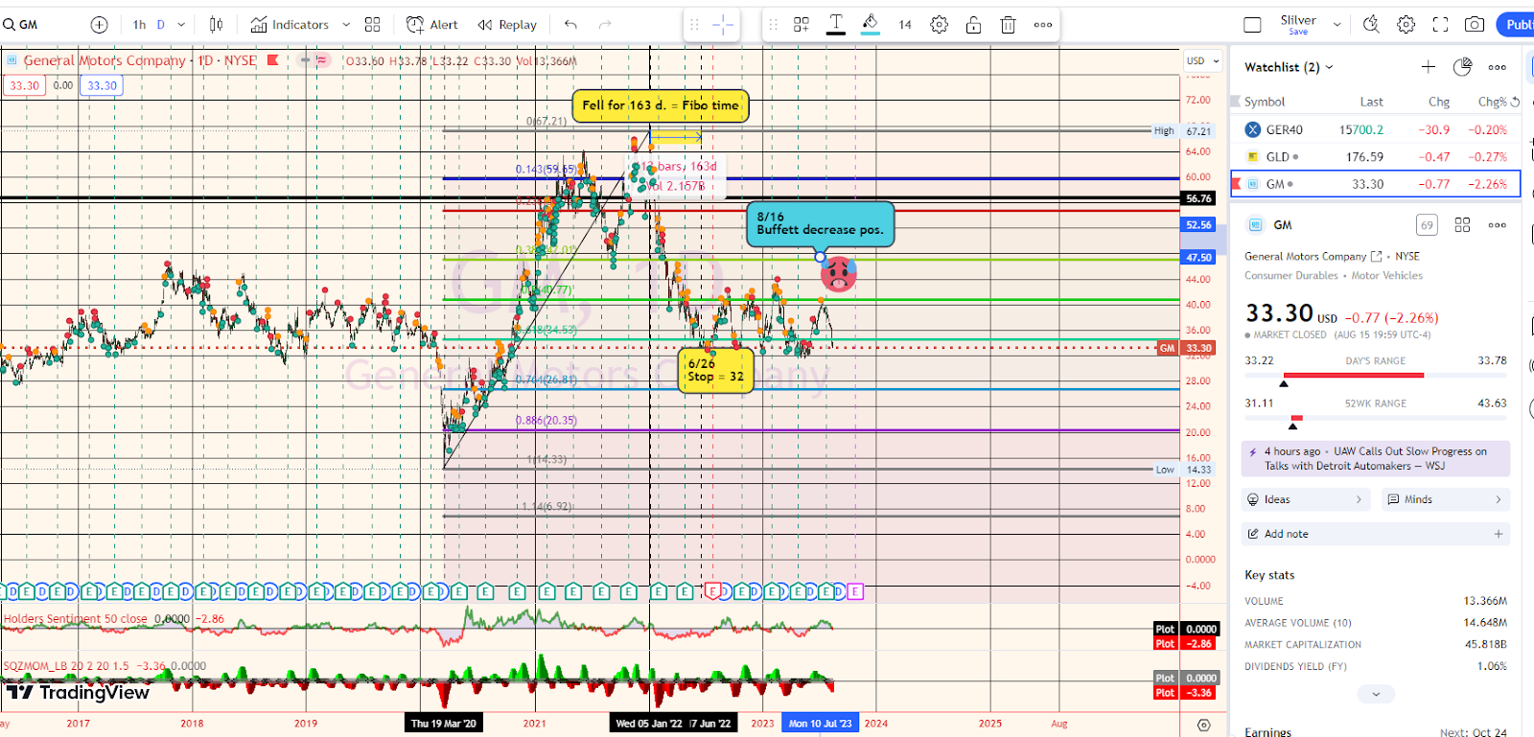1534x737 pixels.
Task: Change the font size 14
Action: click(x=905, y=25)
